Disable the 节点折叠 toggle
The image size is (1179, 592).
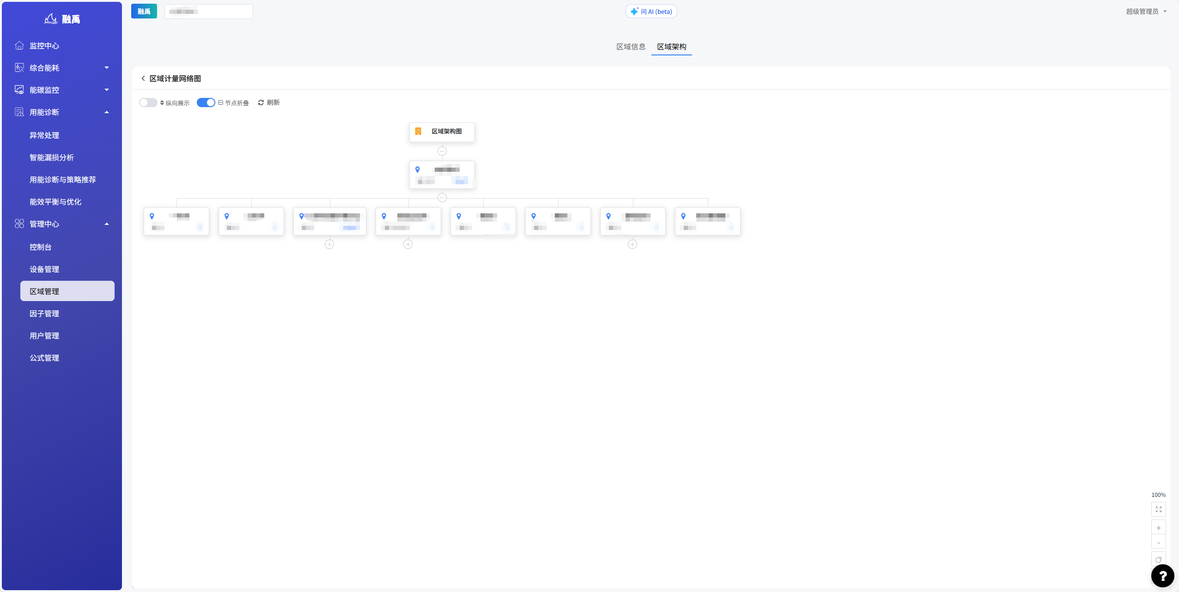coord(206,103)
